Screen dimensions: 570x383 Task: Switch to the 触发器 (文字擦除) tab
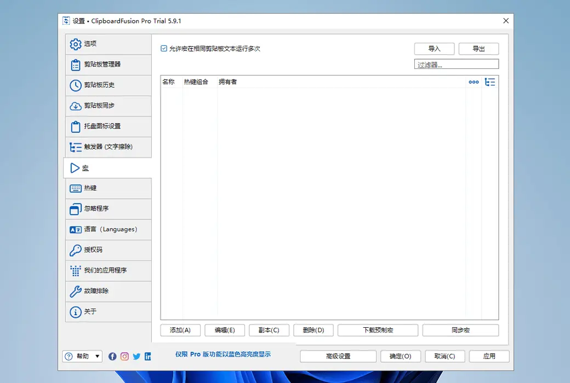tap(109, 147)
